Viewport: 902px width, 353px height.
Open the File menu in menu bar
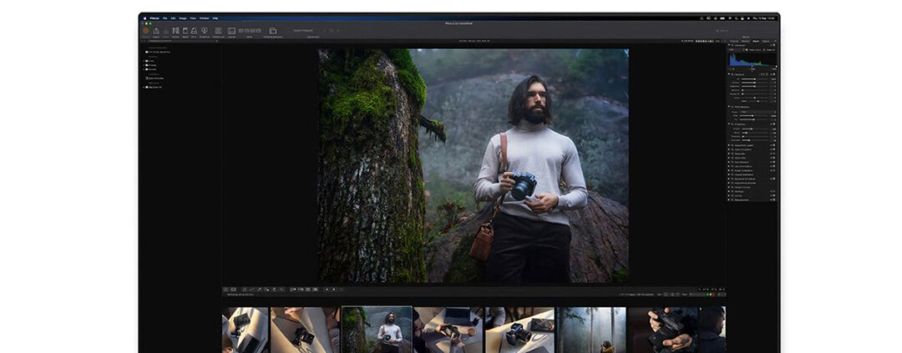pos(165,18)
